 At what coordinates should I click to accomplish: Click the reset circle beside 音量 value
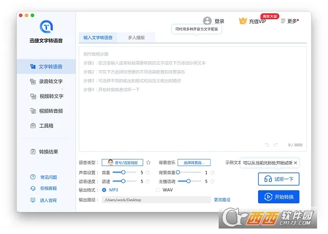click(x=148, y=172)
